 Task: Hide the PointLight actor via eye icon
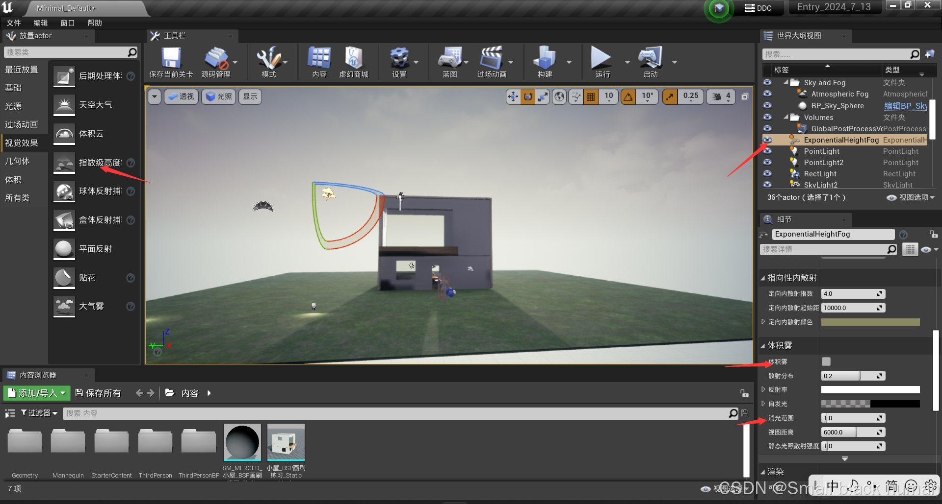click(x=767, y=151)
